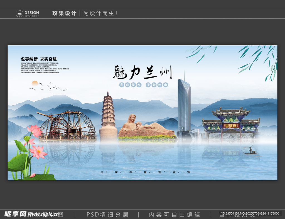Select the 五泉山 archway gate
The height and width of the screenshot is (219, 285).
(231, 122)
